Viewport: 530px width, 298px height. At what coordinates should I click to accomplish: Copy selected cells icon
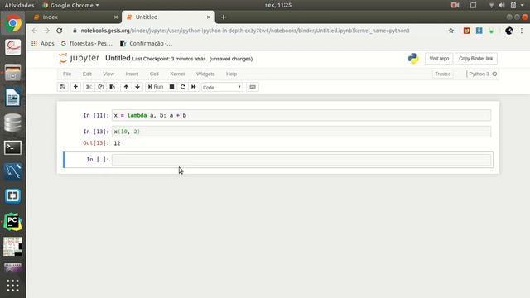pos(101,87)
